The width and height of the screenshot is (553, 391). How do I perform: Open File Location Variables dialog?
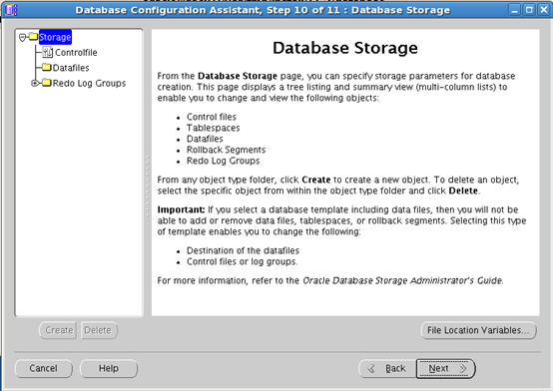(x=478, y=330)
